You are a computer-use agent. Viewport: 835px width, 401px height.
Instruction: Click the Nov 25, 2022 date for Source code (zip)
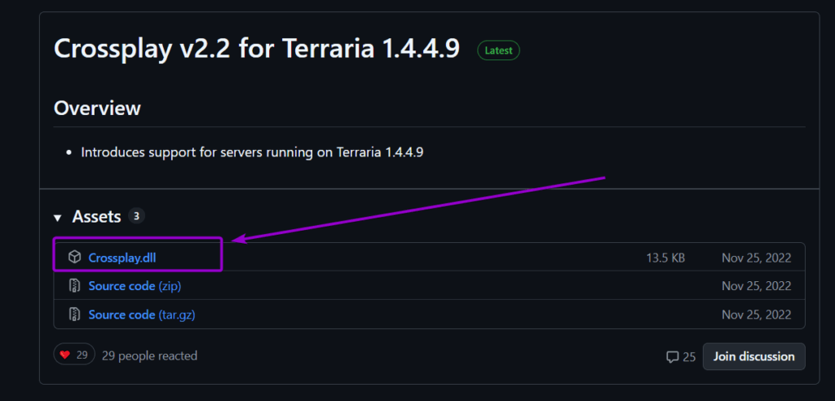(756, 287)
